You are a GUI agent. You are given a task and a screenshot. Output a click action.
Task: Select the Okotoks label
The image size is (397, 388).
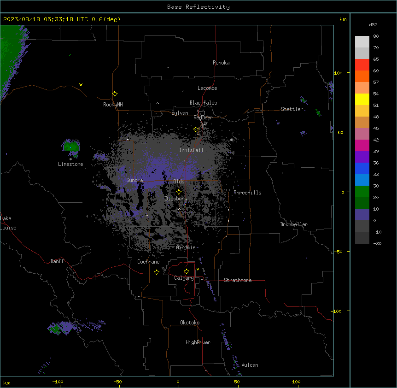pyautogui.click(x=190, y=323)
